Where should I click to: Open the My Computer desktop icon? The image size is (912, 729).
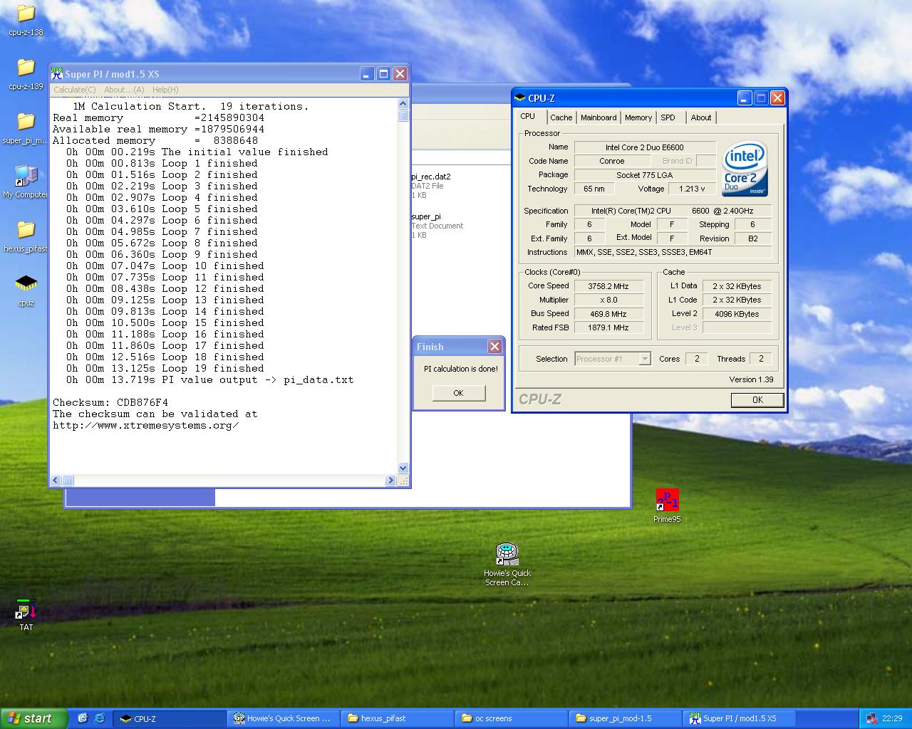tap(26, 182)
